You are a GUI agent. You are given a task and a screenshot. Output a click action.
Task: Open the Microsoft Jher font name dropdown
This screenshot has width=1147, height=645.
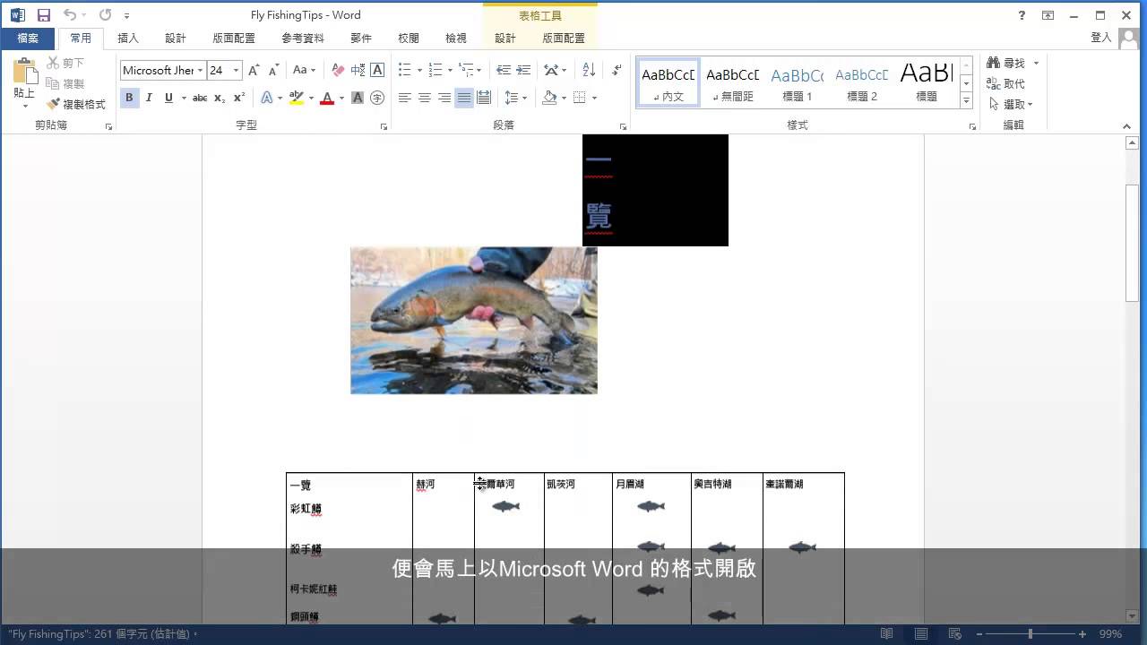[x=200, y=70]
